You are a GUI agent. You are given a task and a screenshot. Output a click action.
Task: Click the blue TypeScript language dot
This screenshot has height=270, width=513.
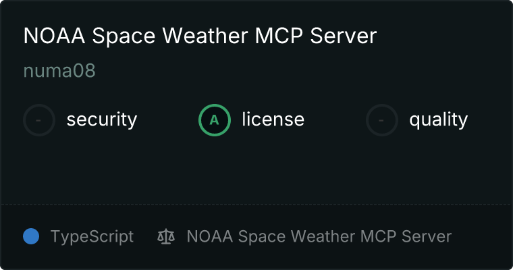[31, 236]
